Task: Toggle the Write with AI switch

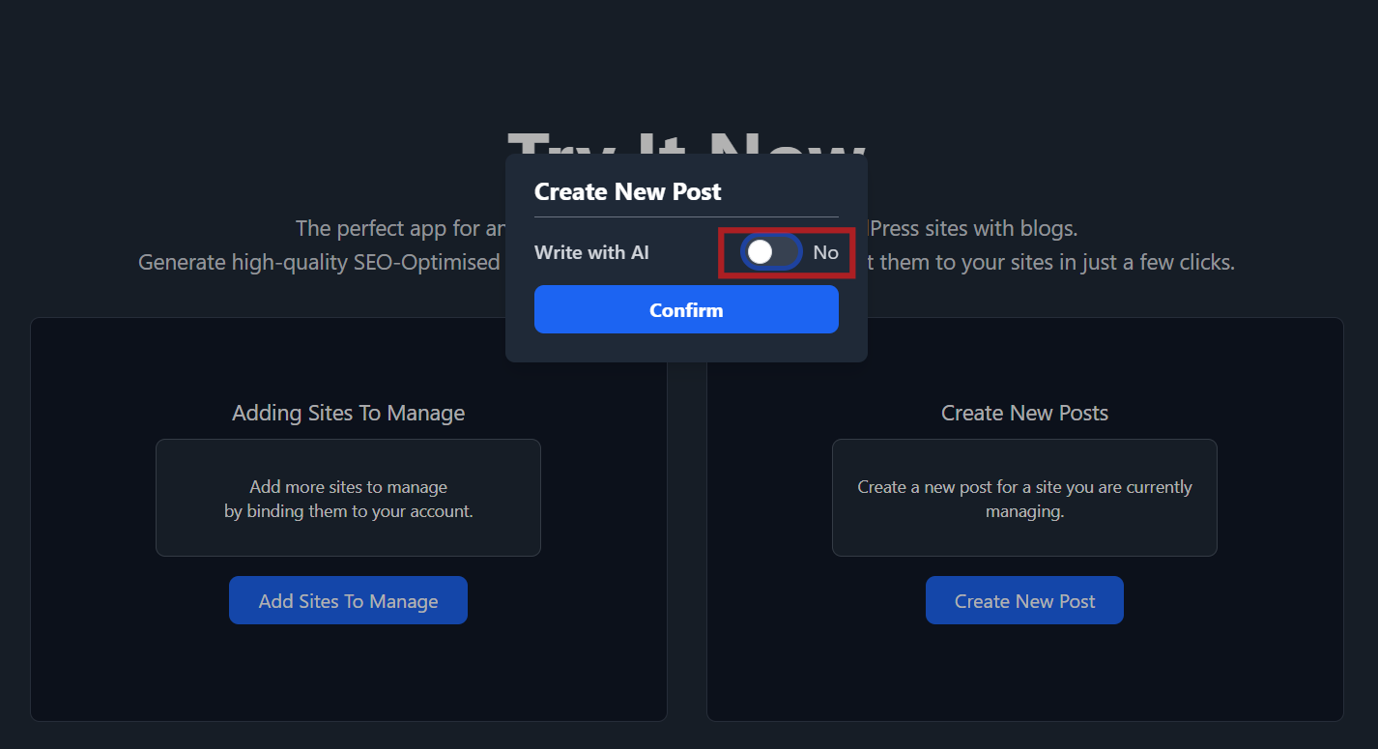Action: (771, 252)
